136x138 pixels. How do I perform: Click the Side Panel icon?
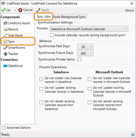point(6,35)
